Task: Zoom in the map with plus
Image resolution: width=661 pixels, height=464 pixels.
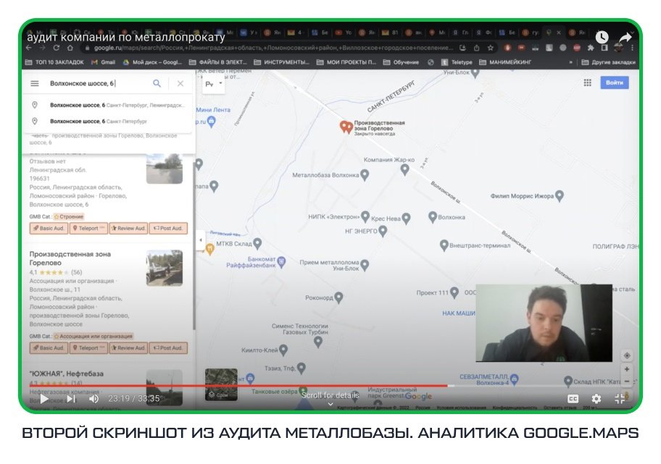Action: (x=627, y=369)
